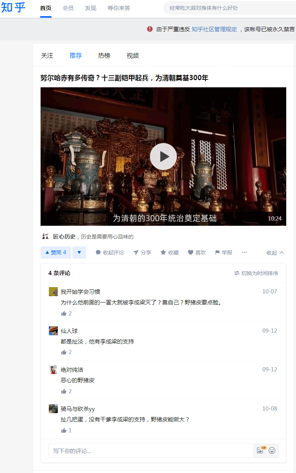
Task: Click the 知乎 logo
Action: [14, 8]
